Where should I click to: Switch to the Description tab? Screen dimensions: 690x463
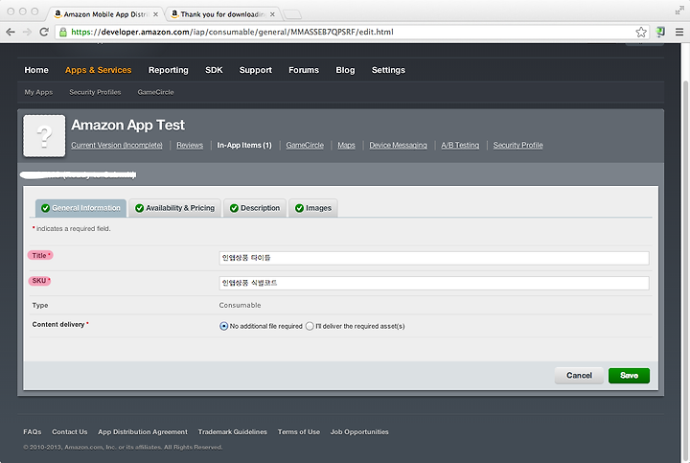click(255, 208)
